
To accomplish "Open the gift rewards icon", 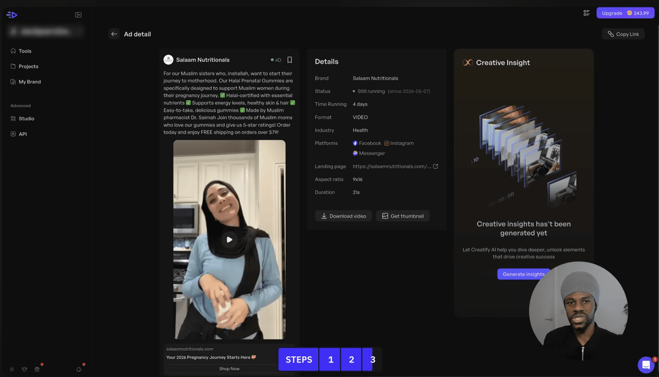I will click(37, 369).
